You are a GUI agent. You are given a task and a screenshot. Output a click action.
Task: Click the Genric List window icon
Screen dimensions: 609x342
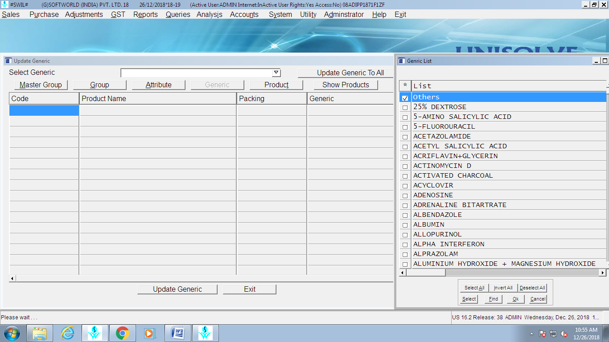[x=401, y=61]
